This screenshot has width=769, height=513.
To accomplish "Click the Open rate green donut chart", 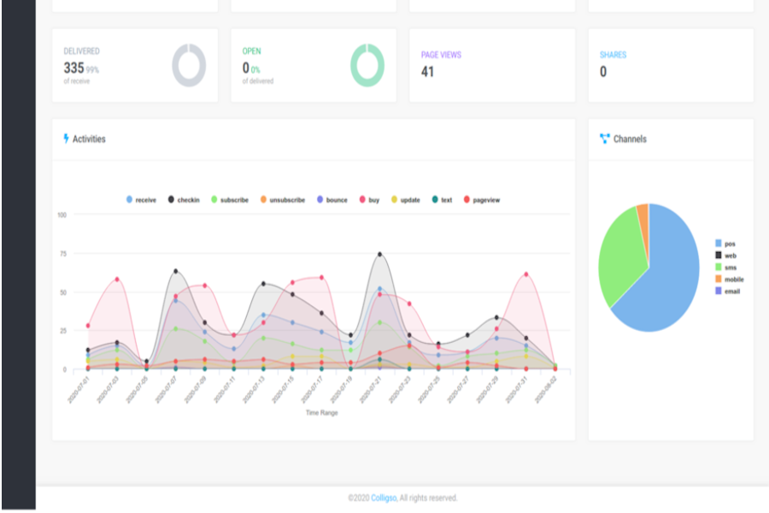I will (367, 65).
